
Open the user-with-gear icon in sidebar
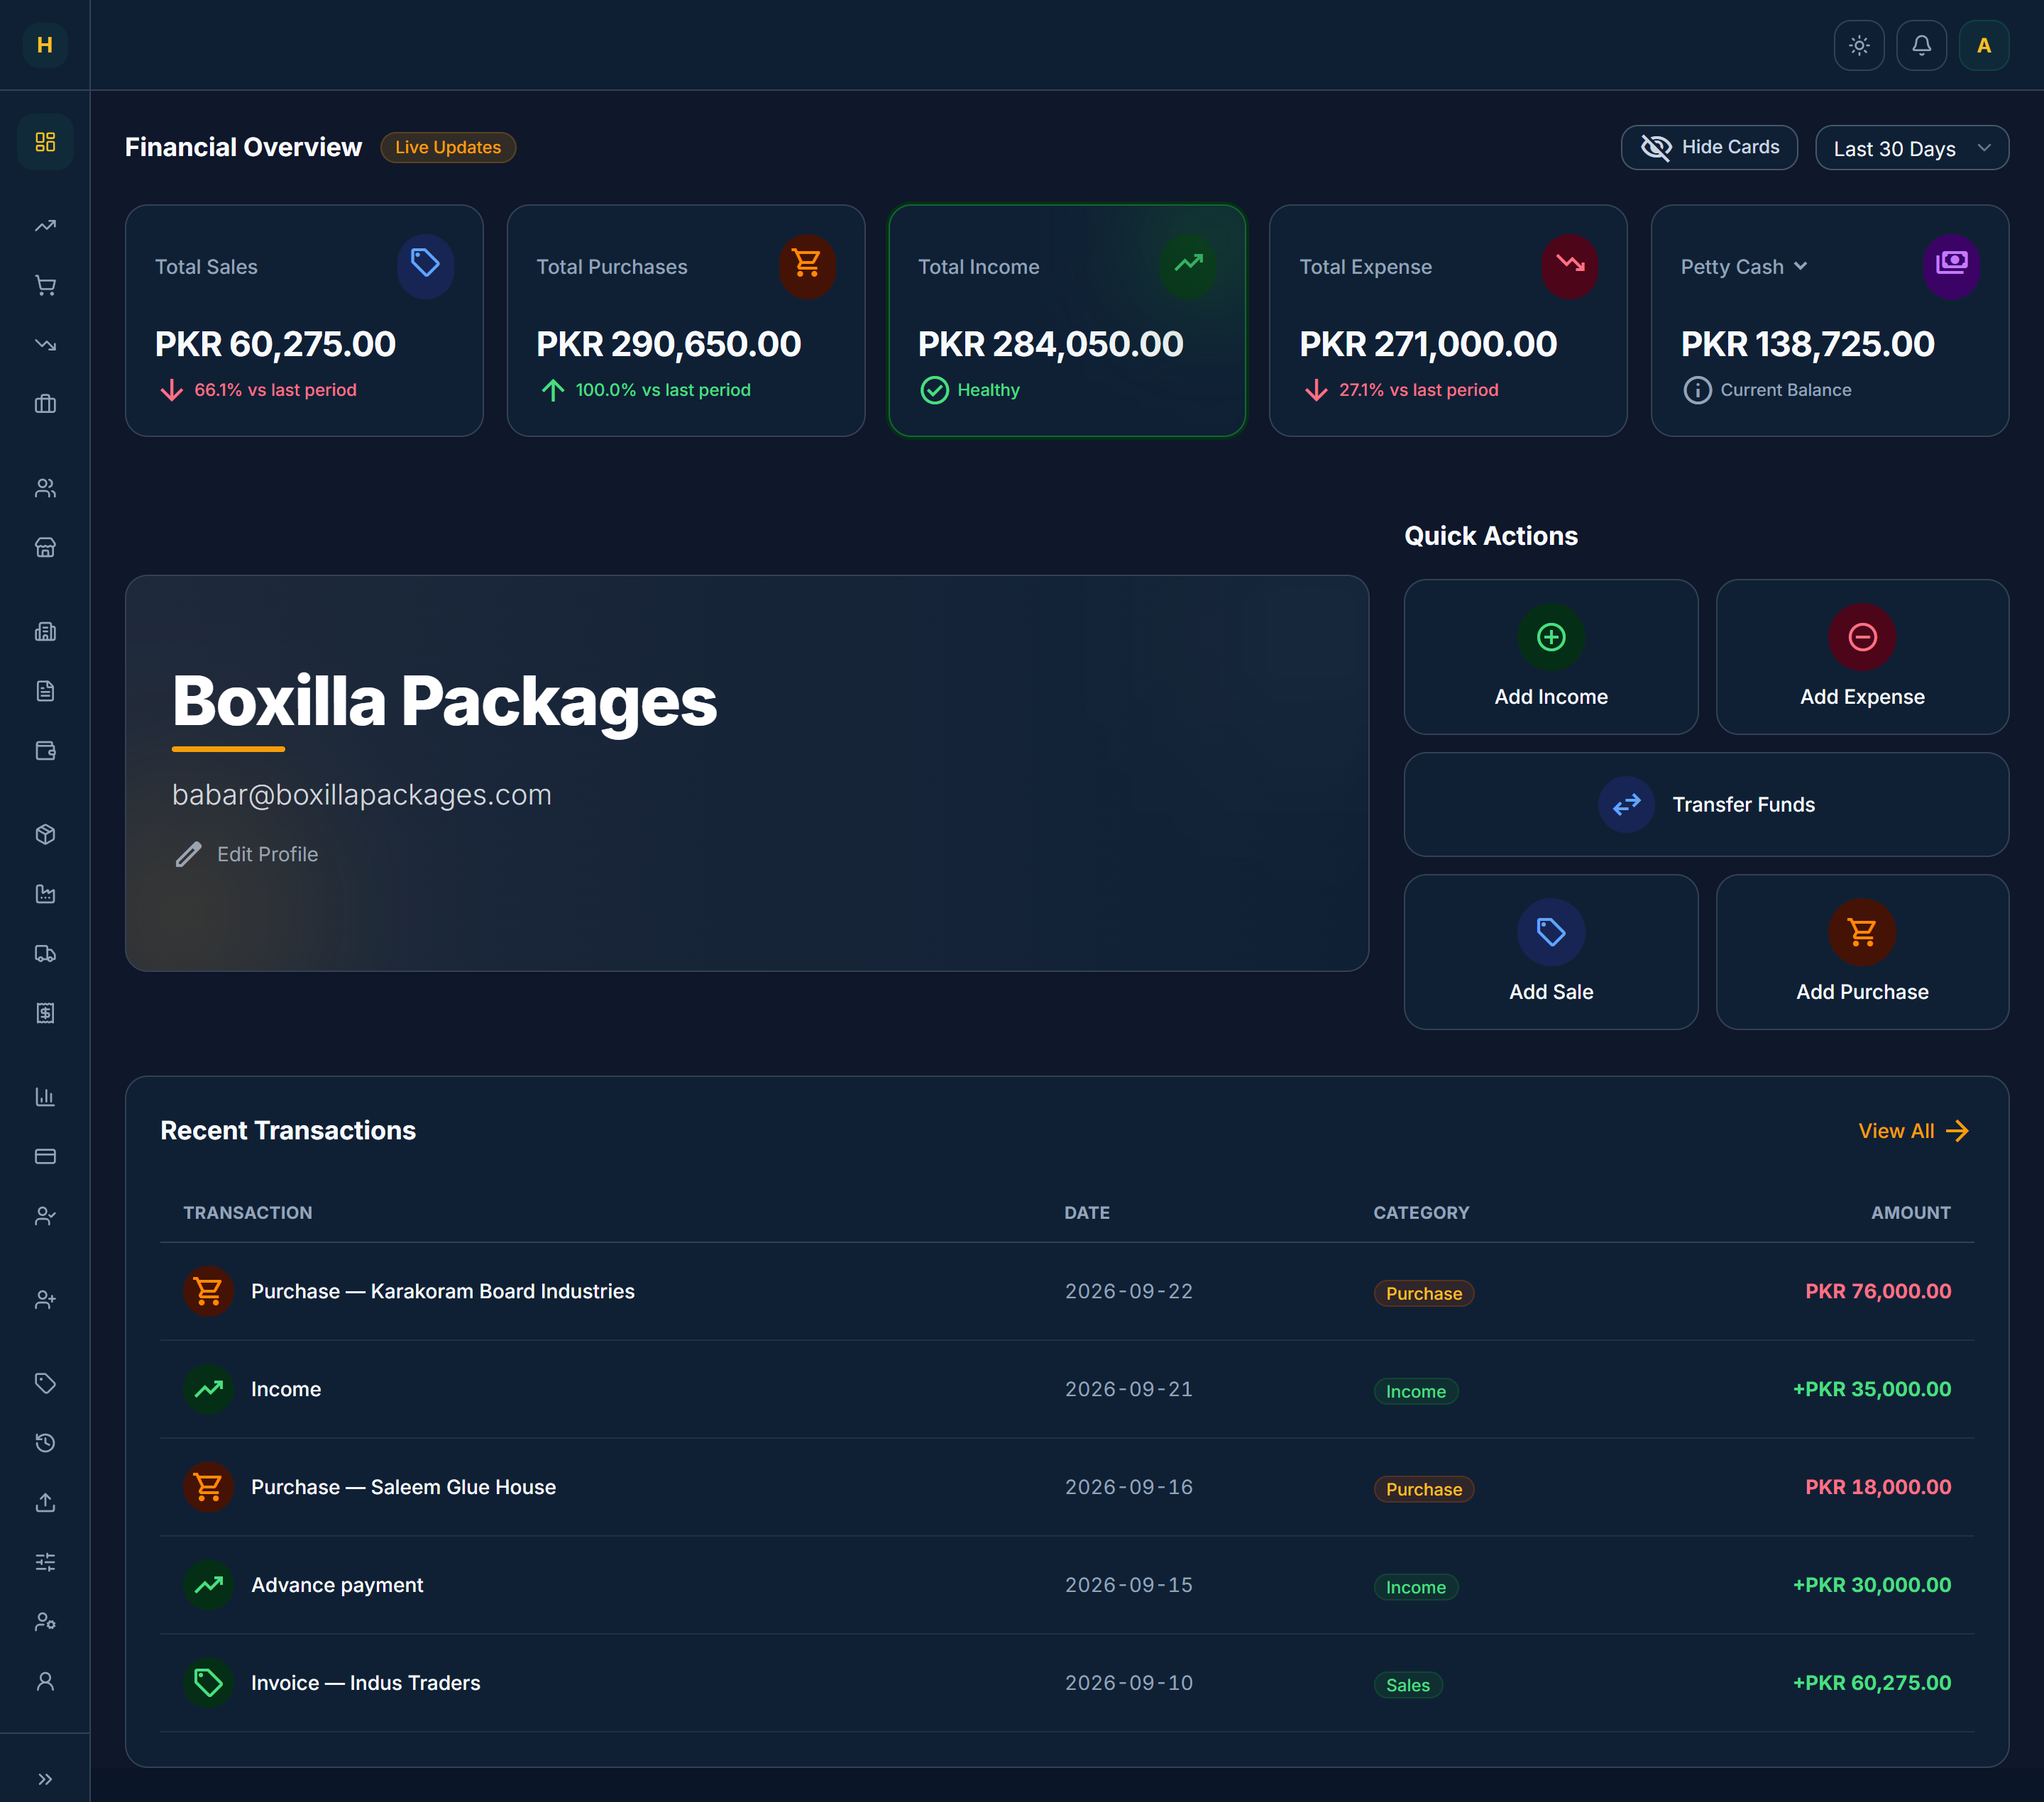pos(45,1622)
